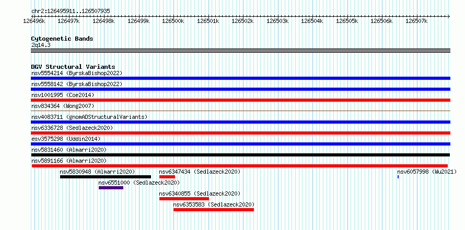Click the 126499k ruler tick label
Image resolution: width=465 pixels, height=230 pixels.
(x=138, y=21)
